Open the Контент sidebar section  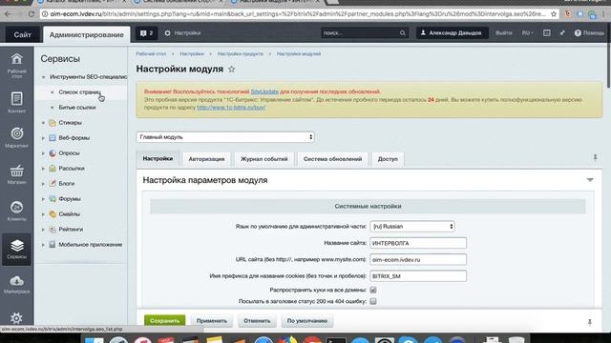click(x=17, y=102)
